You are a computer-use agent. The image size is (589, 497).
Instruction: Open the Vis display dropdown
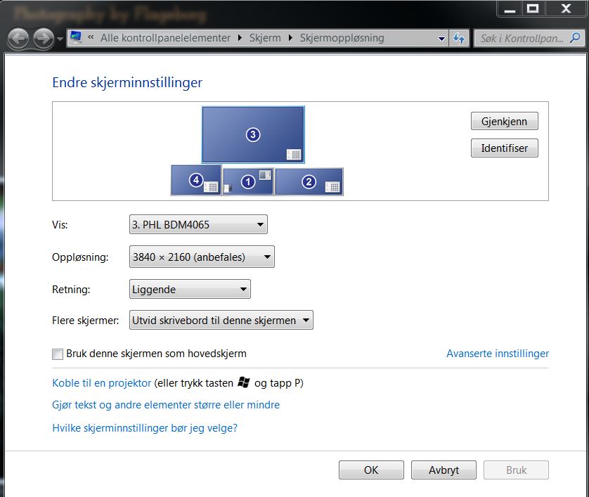[198, 225]
